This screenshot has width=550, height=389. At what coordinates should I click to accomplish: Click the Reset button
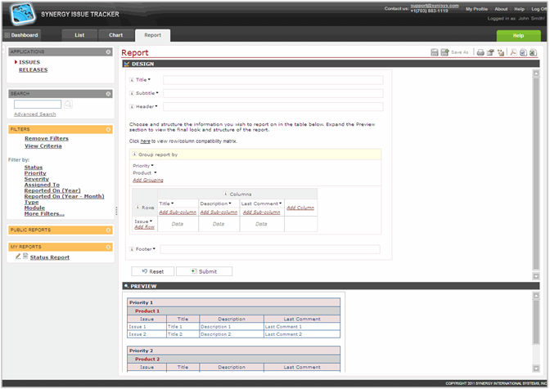coord(152,271)
